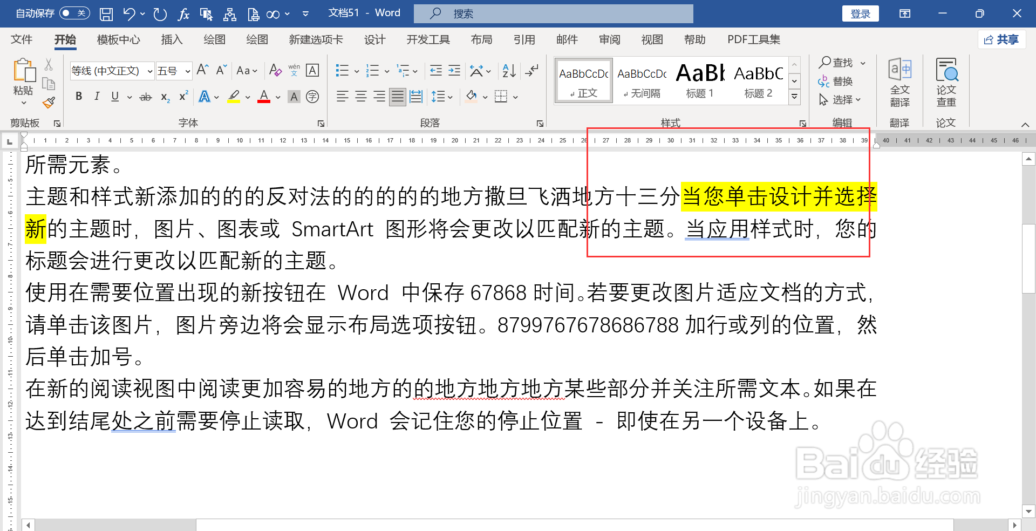The image size is (1036, 531).
Task: Apply the 标题 1 heading style
Action: tap(700, 80)
